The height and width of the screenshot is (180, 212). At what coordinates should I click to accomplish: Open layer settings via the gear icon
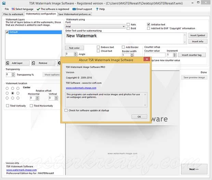tap(59, 63)
